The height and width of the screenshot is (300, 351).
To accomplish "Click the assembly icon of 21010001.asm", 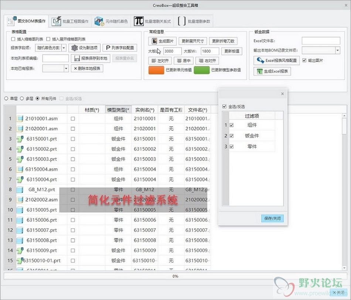I will (x=20, y=119).
